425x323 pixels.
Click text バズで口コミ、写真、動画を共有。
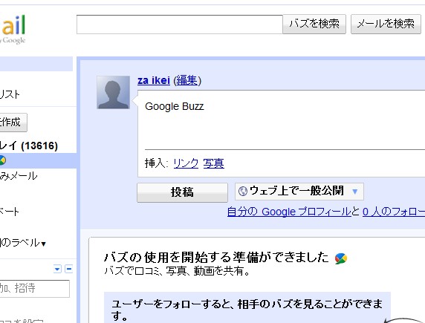pyautogui.click(x=177, y=271)
